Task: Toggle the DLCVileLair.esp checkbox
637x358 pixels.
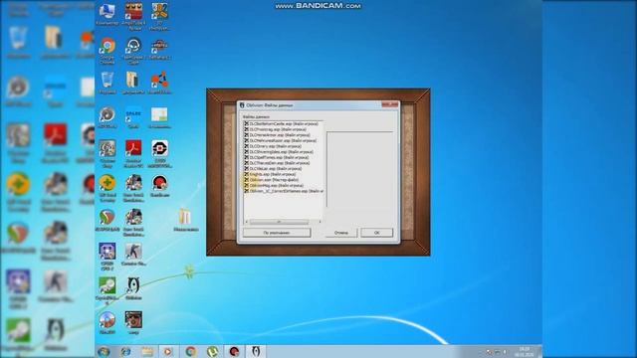Action: (x=246, y=168)
